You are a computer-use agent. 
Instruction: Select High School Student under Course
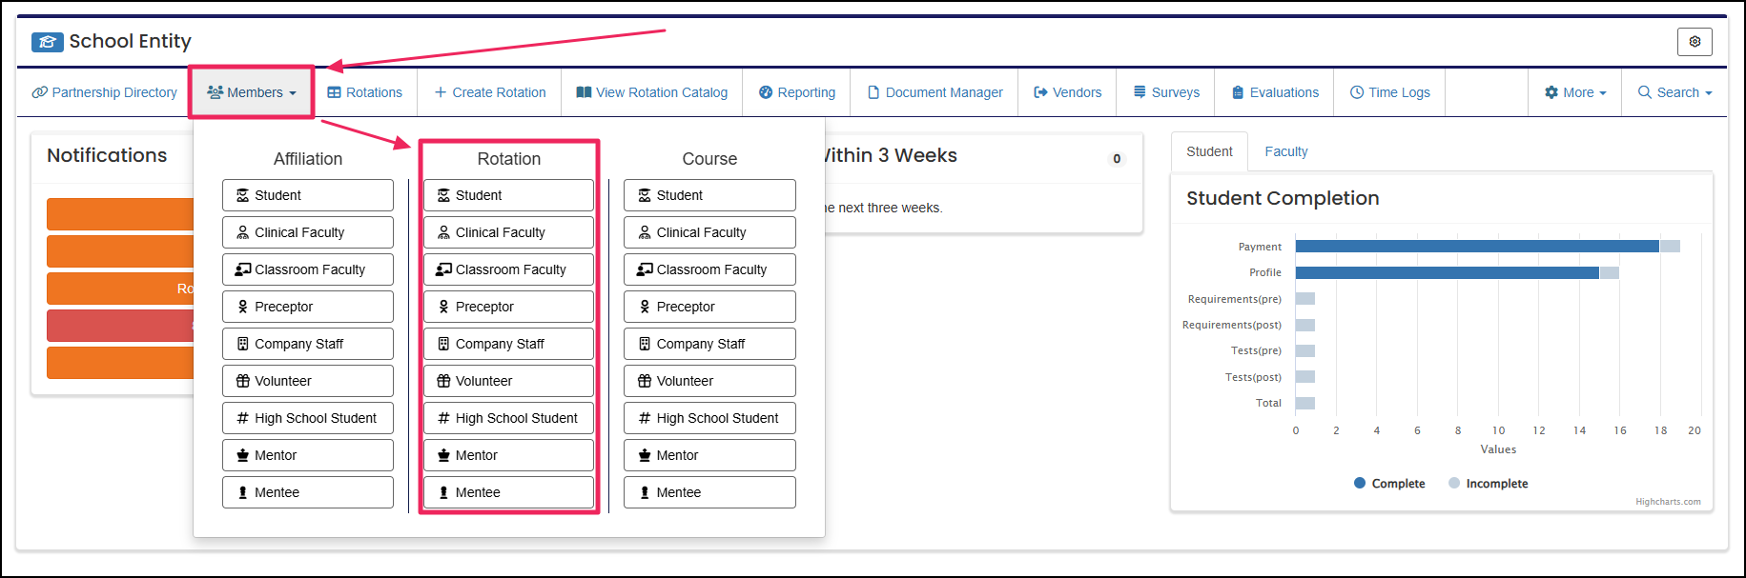[709, 418]
